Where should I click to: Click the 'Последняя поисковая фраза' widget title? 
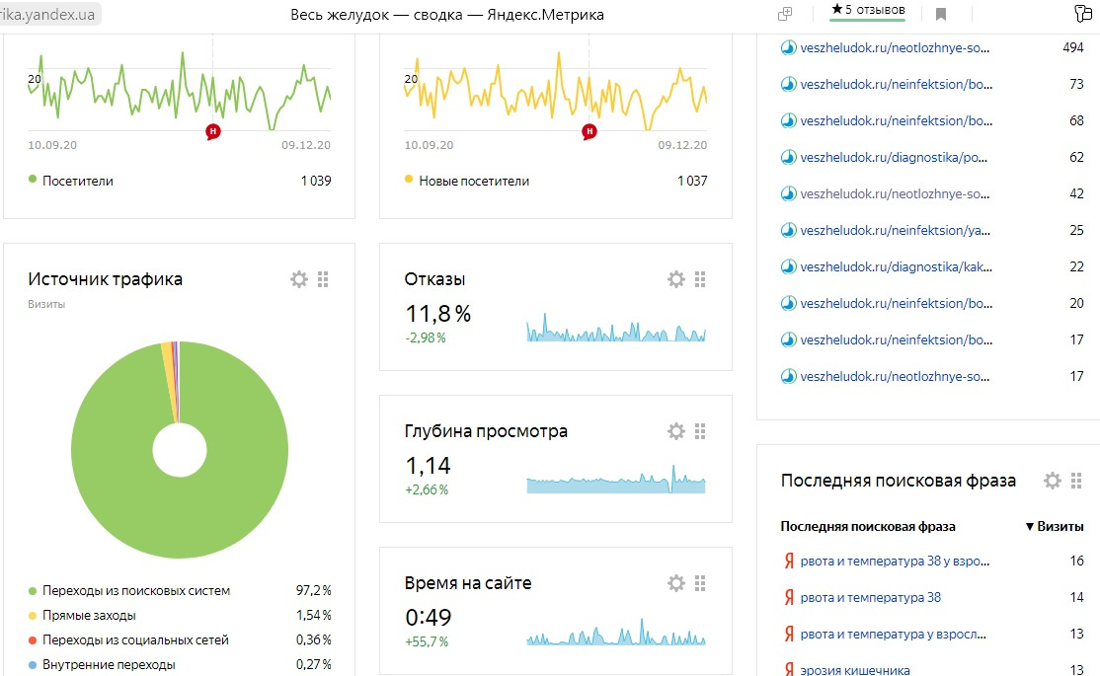(x=898, y=481)
